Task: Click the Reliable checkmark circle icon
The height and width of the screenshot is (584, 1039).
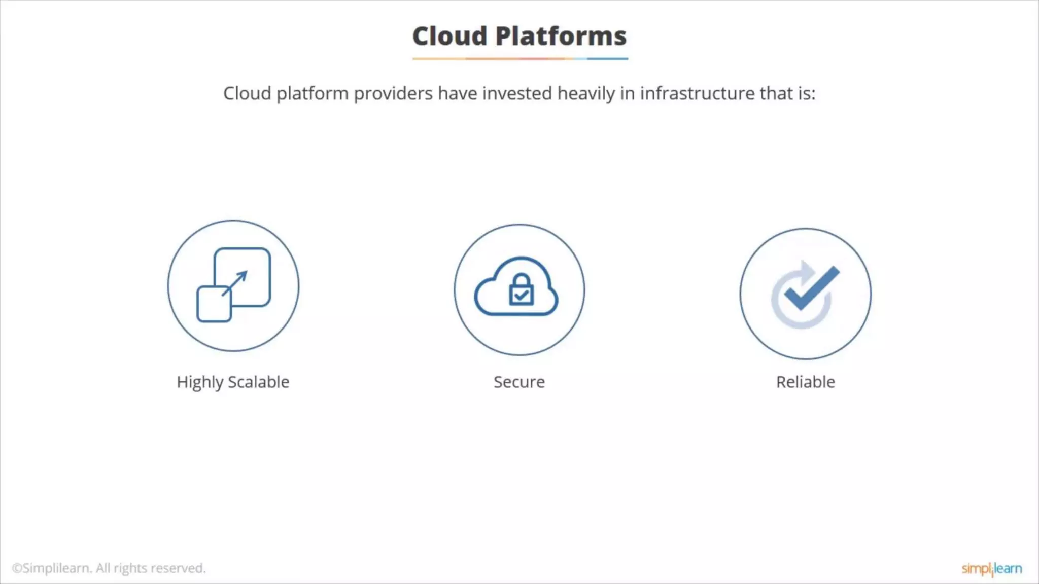Action: [x=805, y=294]
